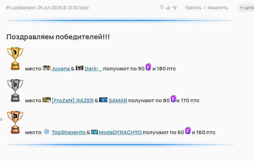Click Dark-_ avatar icon
Viewport: 254px width, 161px height.
point(80,68)
